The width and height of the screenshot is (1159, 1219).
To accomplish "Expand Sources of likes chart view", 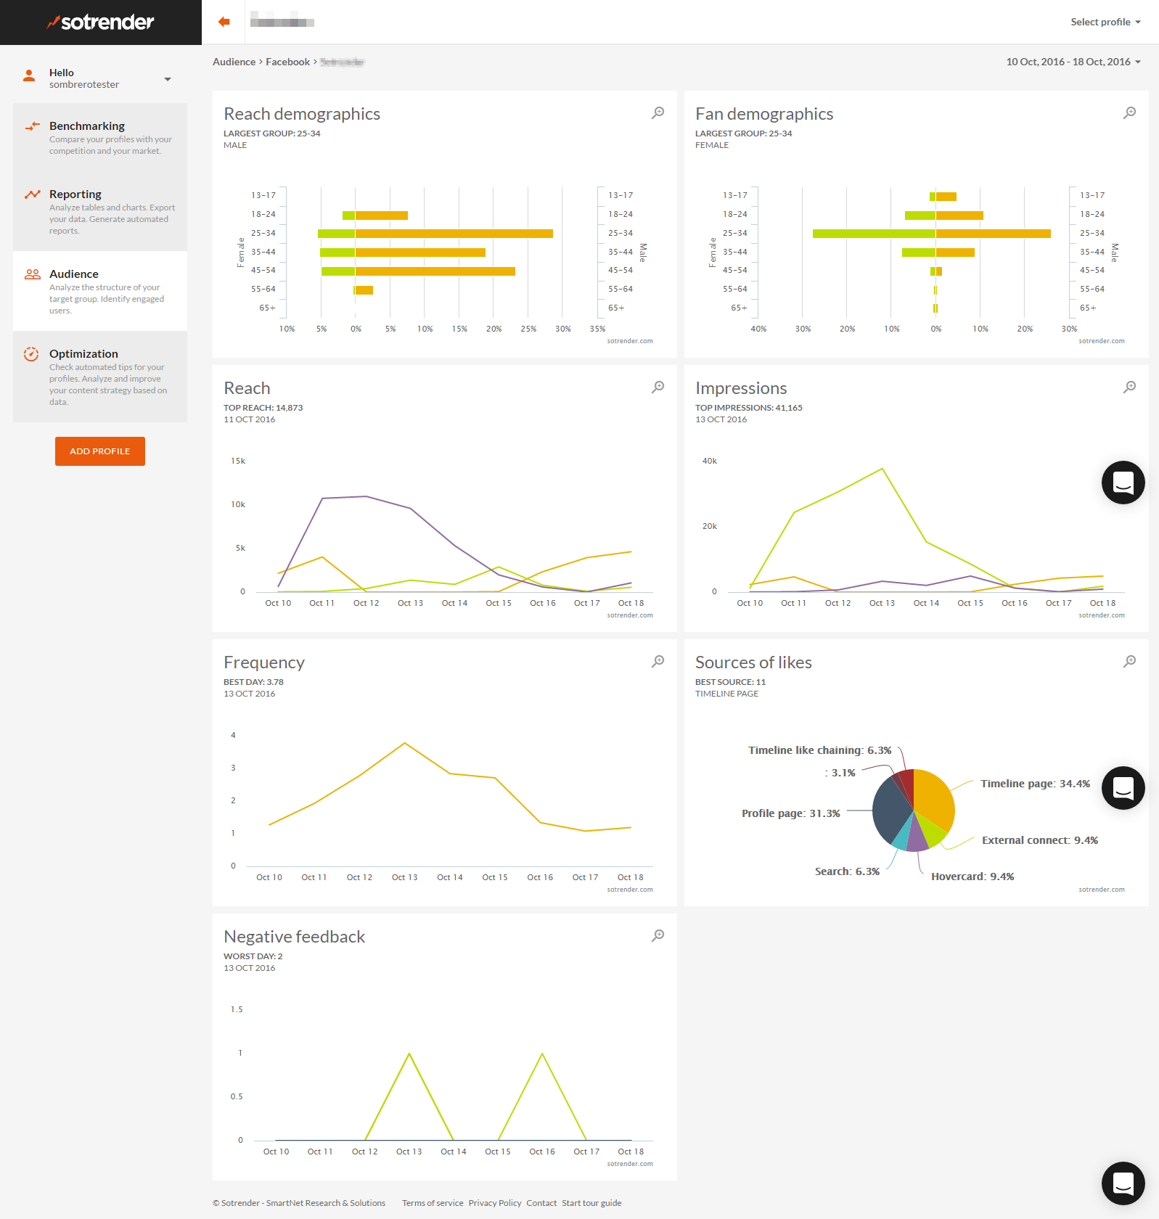I will [x=1129, y=661].
